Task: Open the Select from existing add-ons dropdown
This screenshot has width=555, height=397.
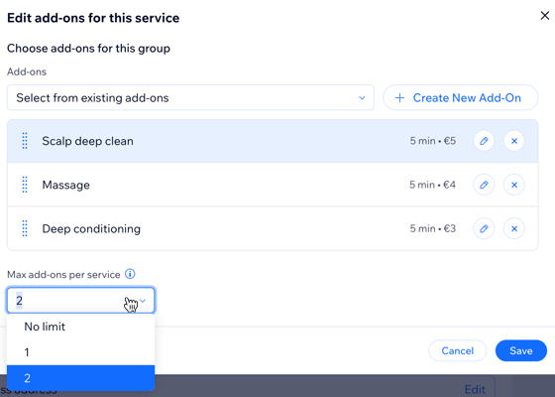Action: (x=190, y=97)
